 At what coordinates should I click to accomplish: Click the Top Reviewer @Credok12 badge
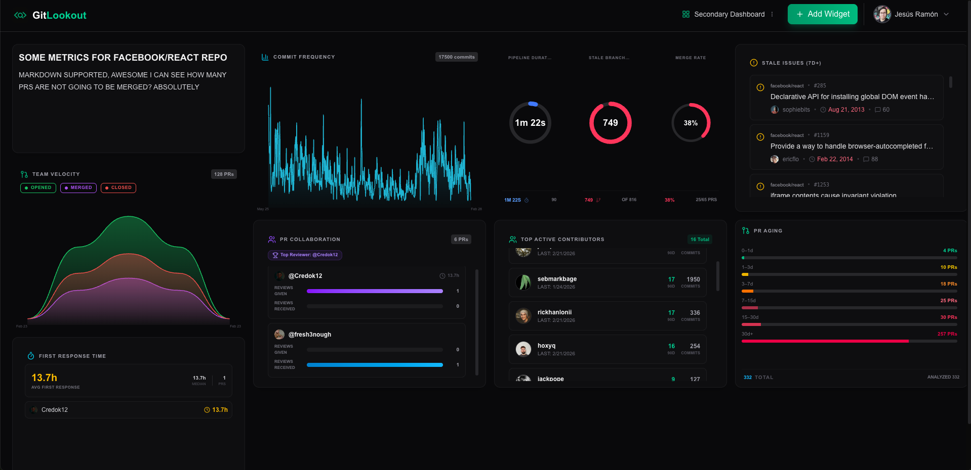[305, 255]
